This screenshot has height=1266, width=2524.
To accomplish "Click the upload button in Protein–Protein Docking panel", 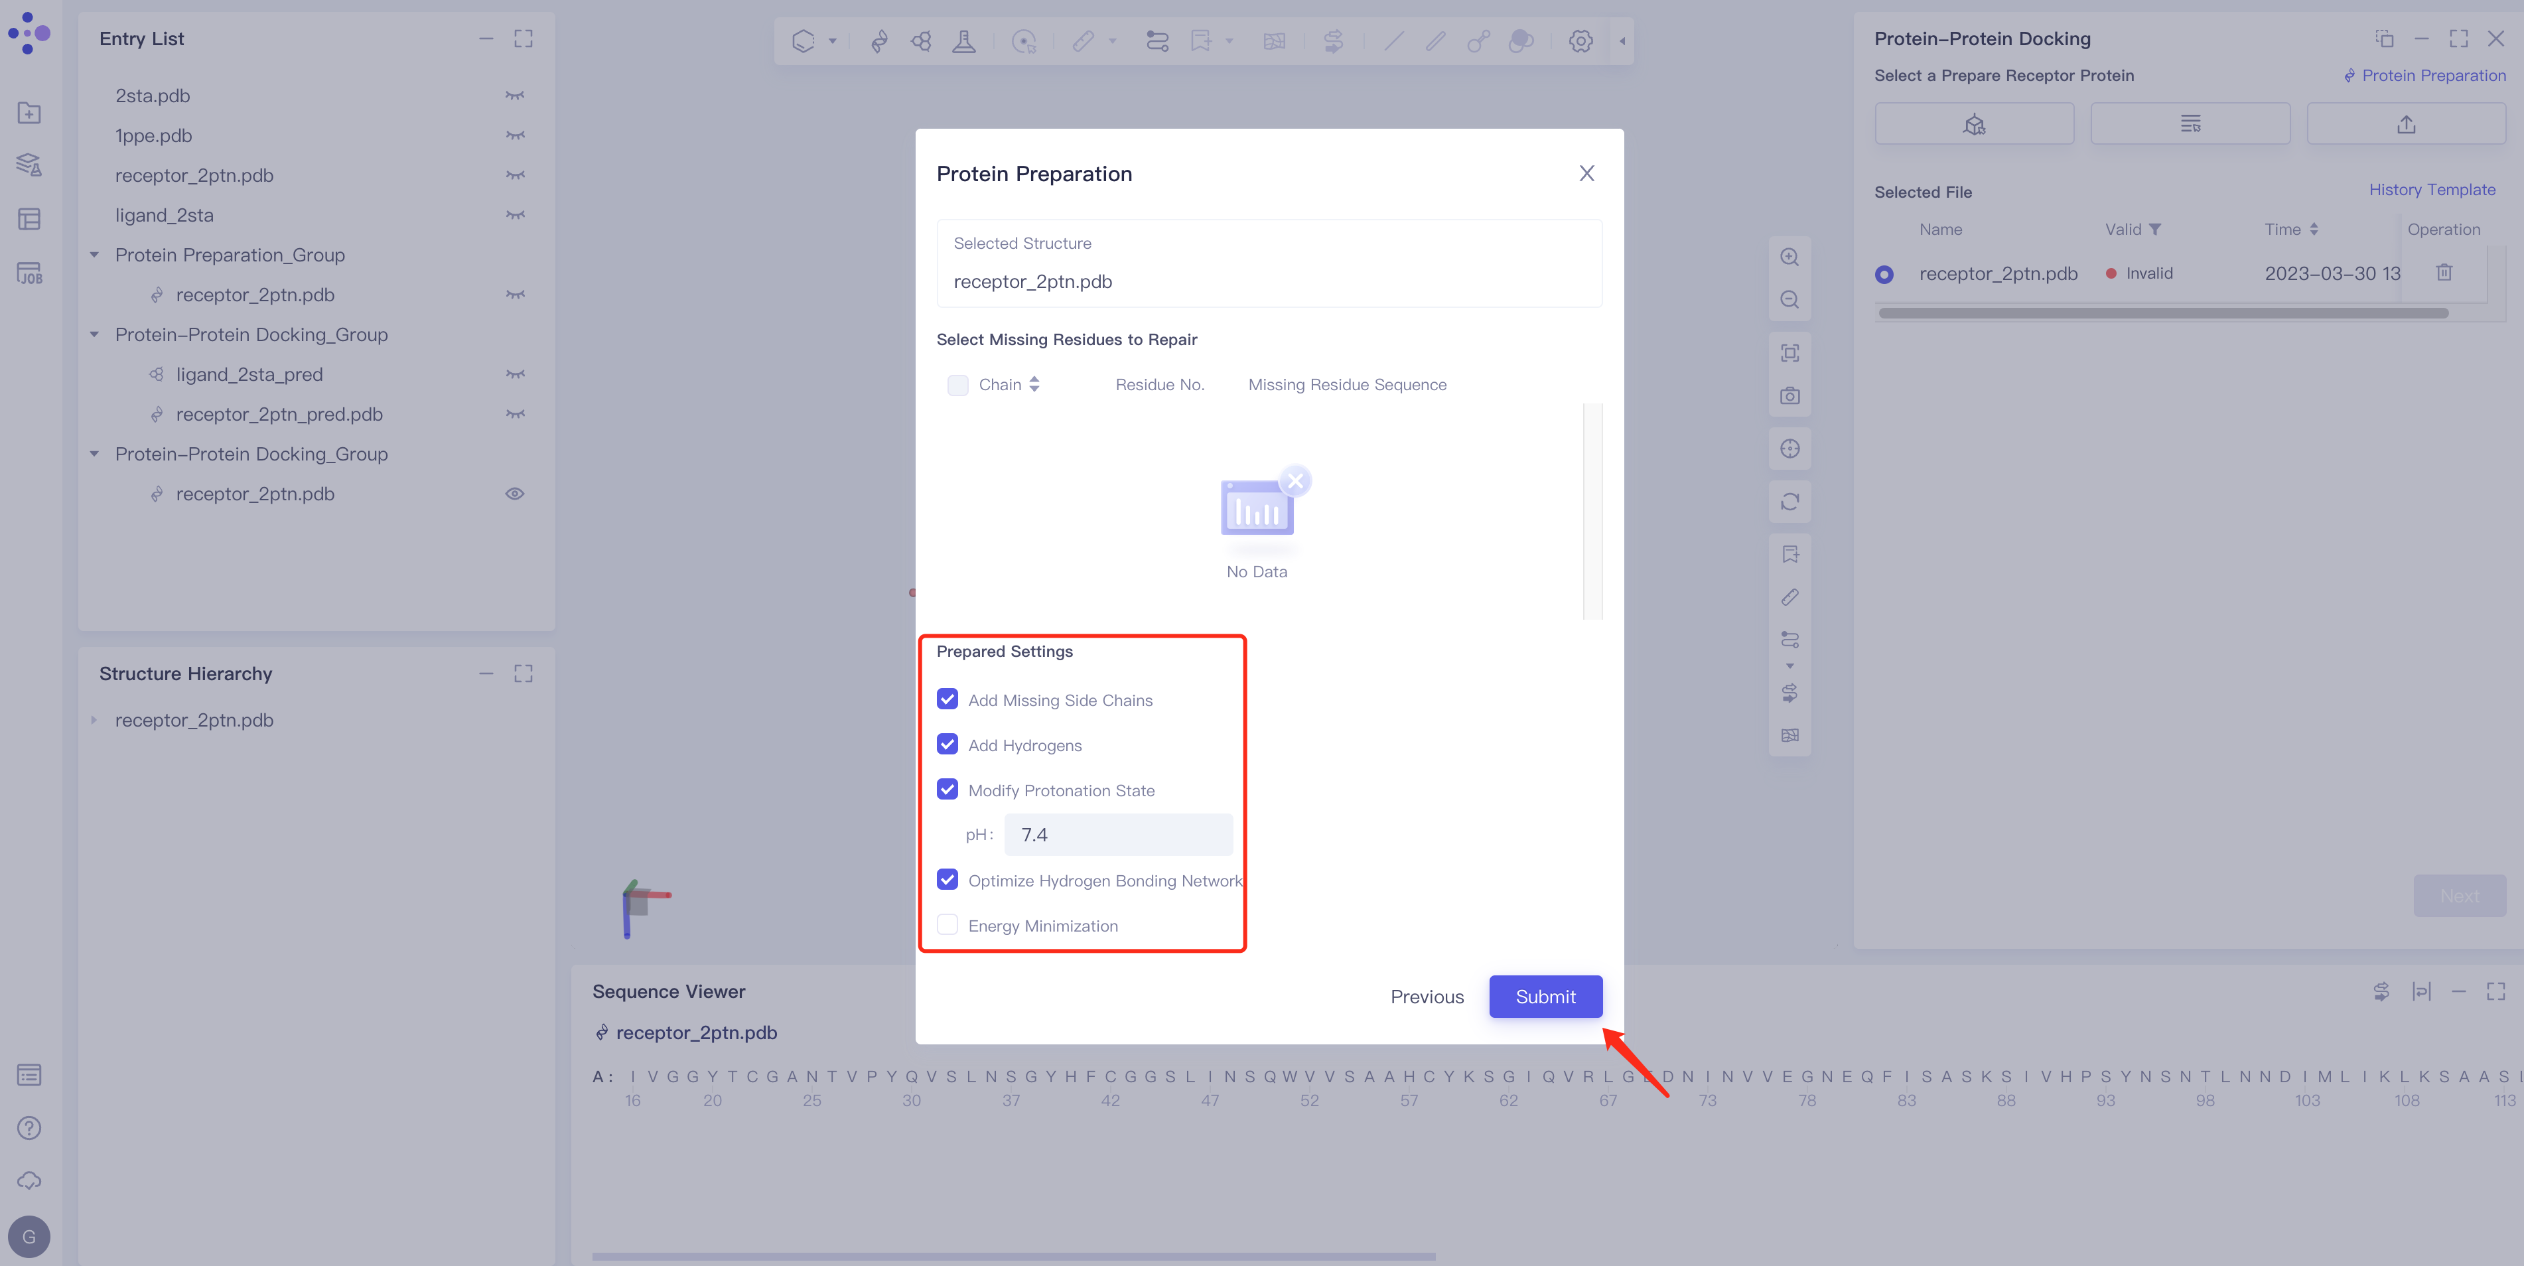I will click(x=2405, y=123).
